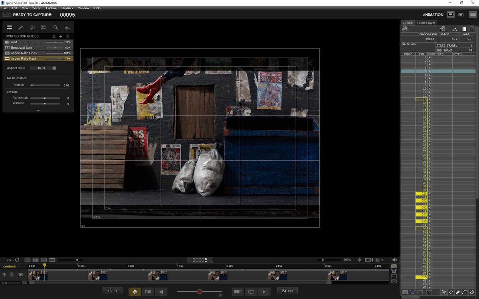479x299 pixels.
Task: Open the Scene menu
Action: 37,8
